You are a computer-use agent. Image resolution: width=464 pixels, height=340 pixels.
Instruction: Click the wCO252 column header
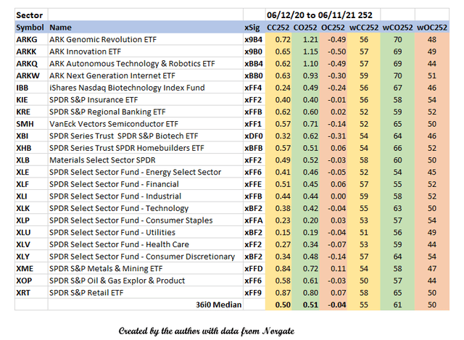click(397, 28)
